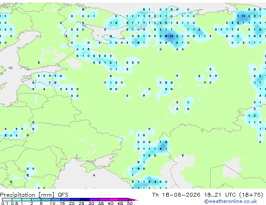Click the '20' legend scale label
Viewport: 266px width, 205px height.
coord(72,203)
